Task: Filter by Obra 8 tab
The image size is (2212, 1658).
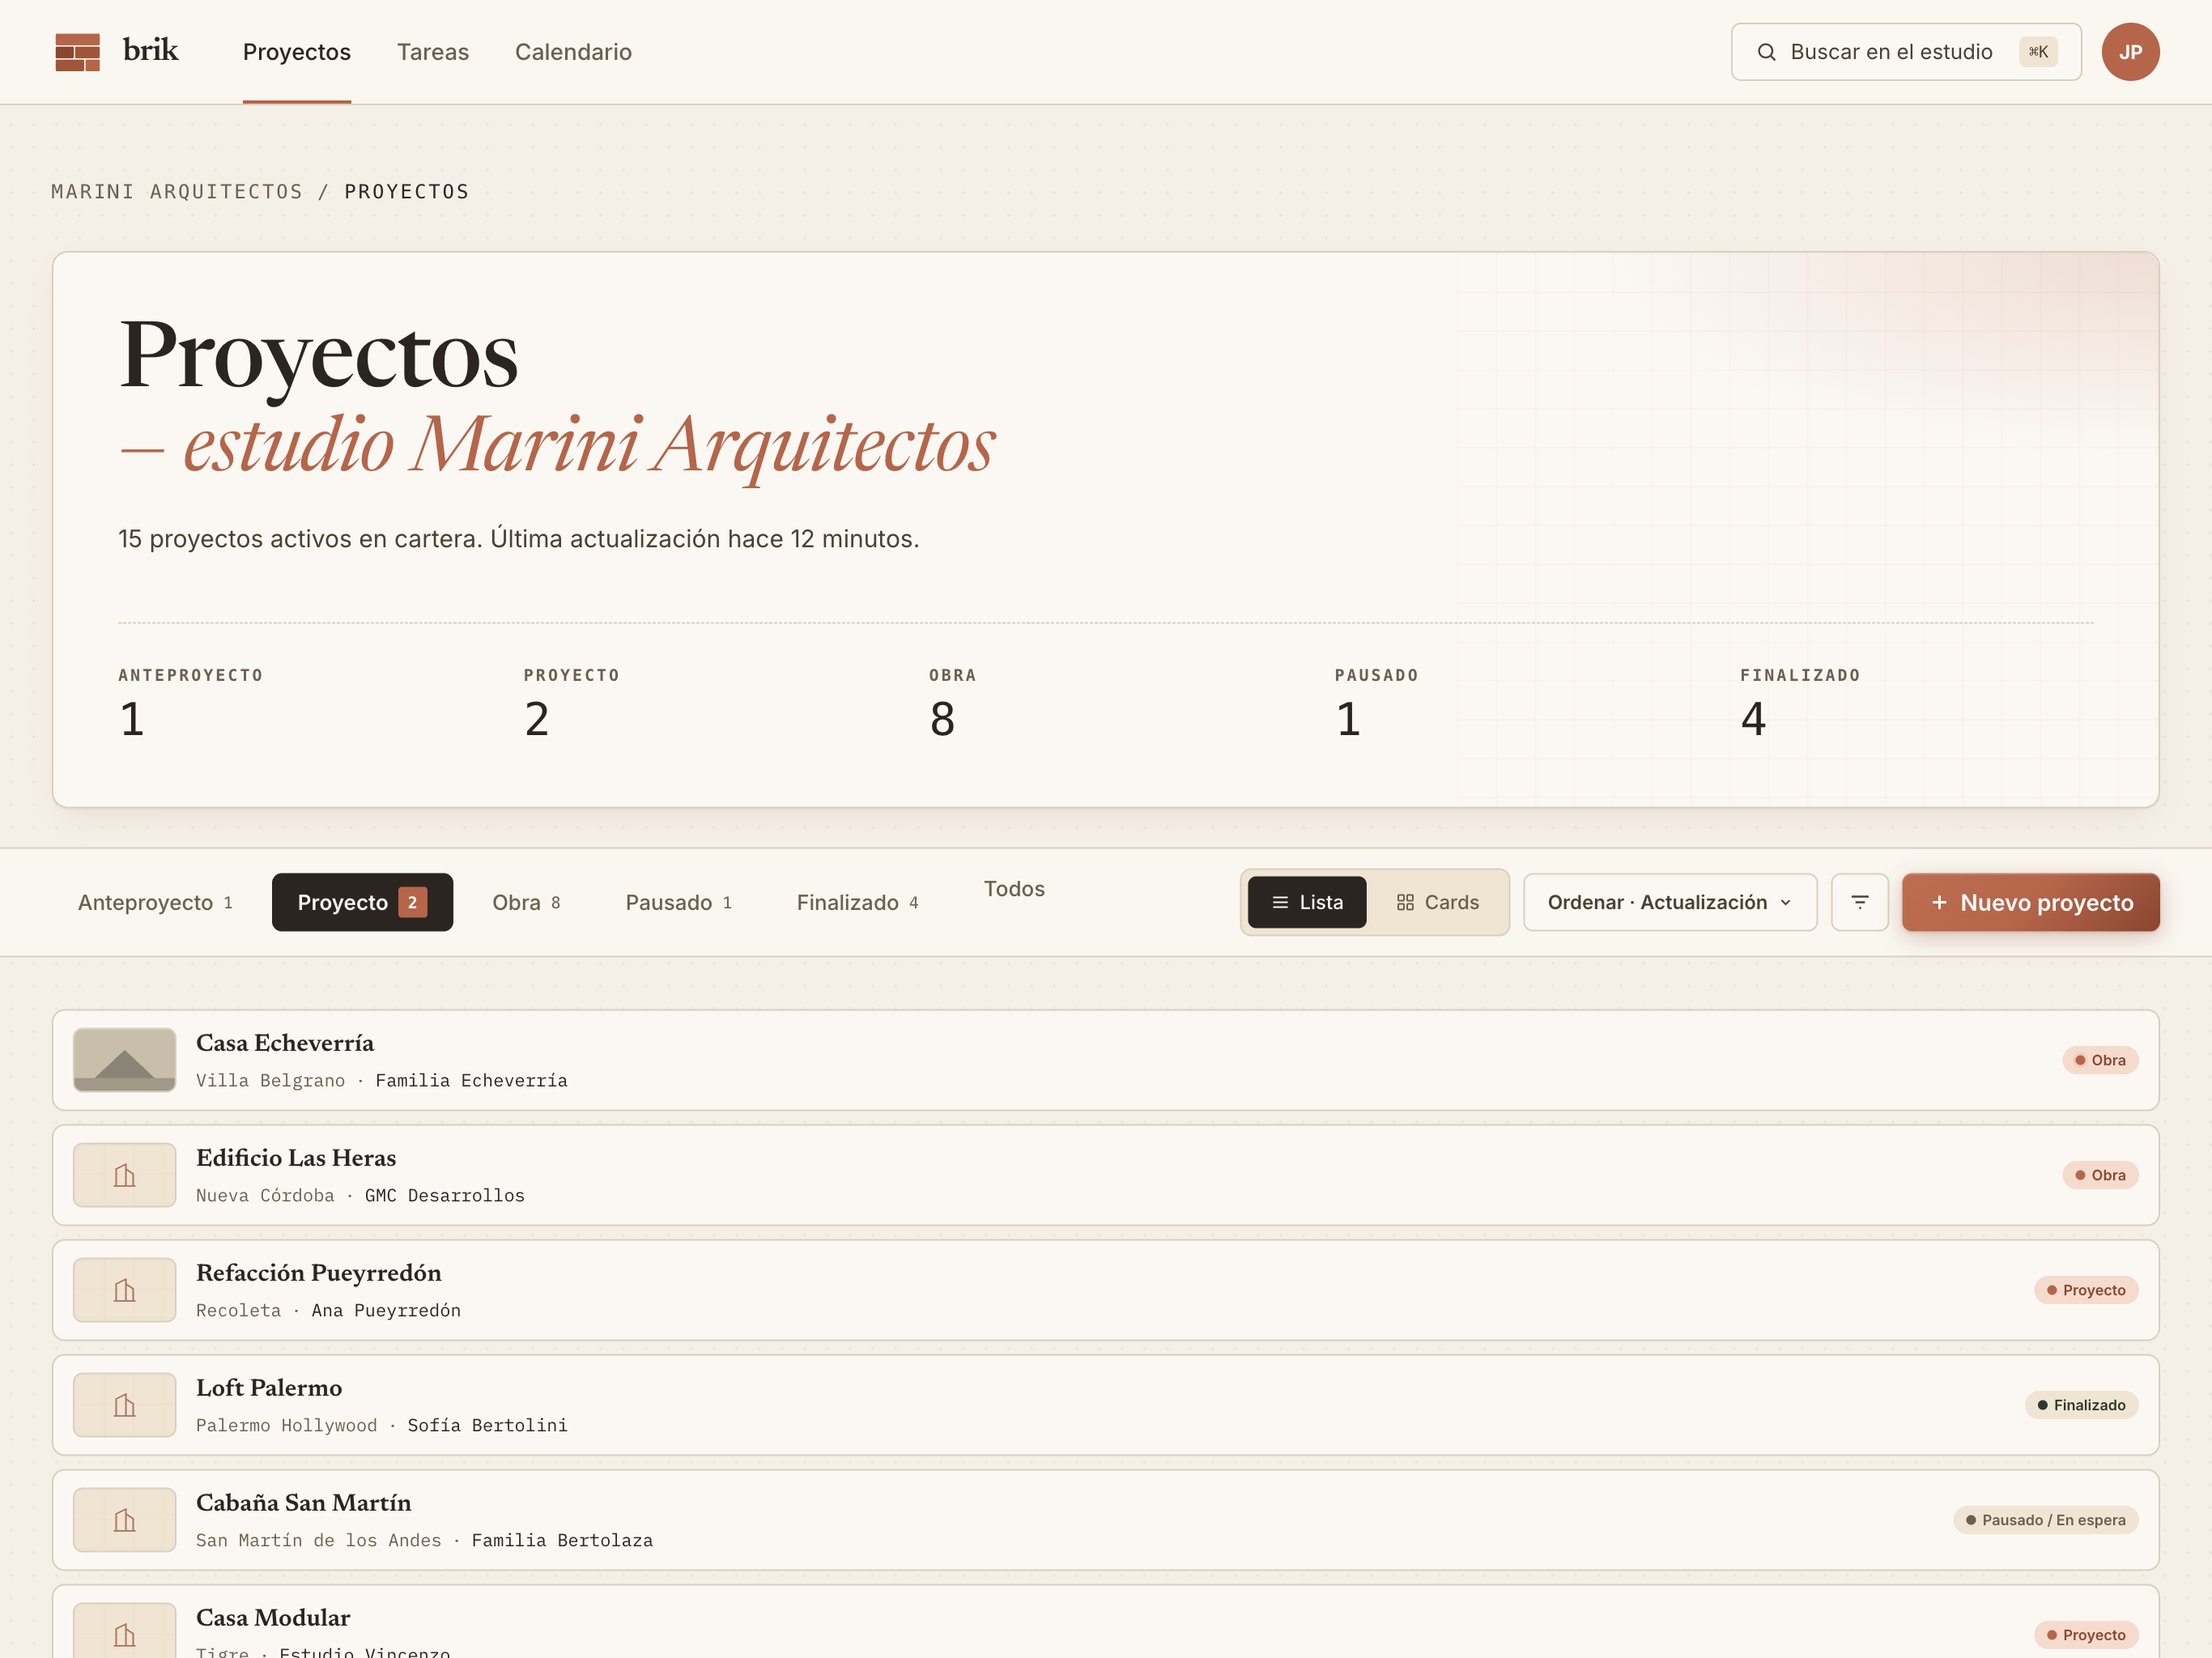Action: point(527,902)
